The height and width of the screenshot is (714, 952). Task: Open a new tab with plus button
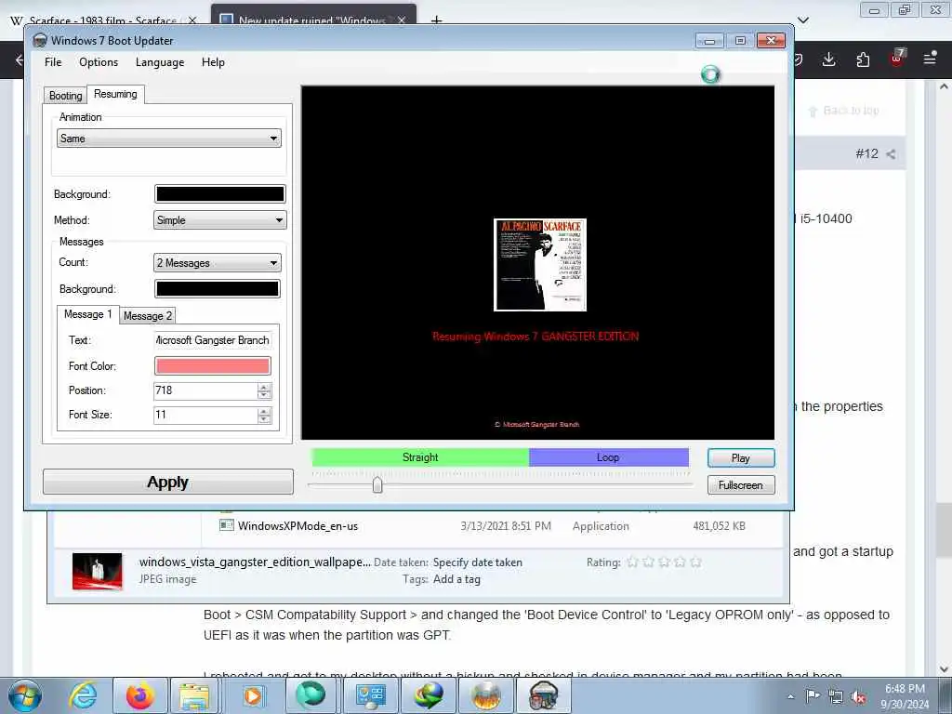(x=436, y=20)
